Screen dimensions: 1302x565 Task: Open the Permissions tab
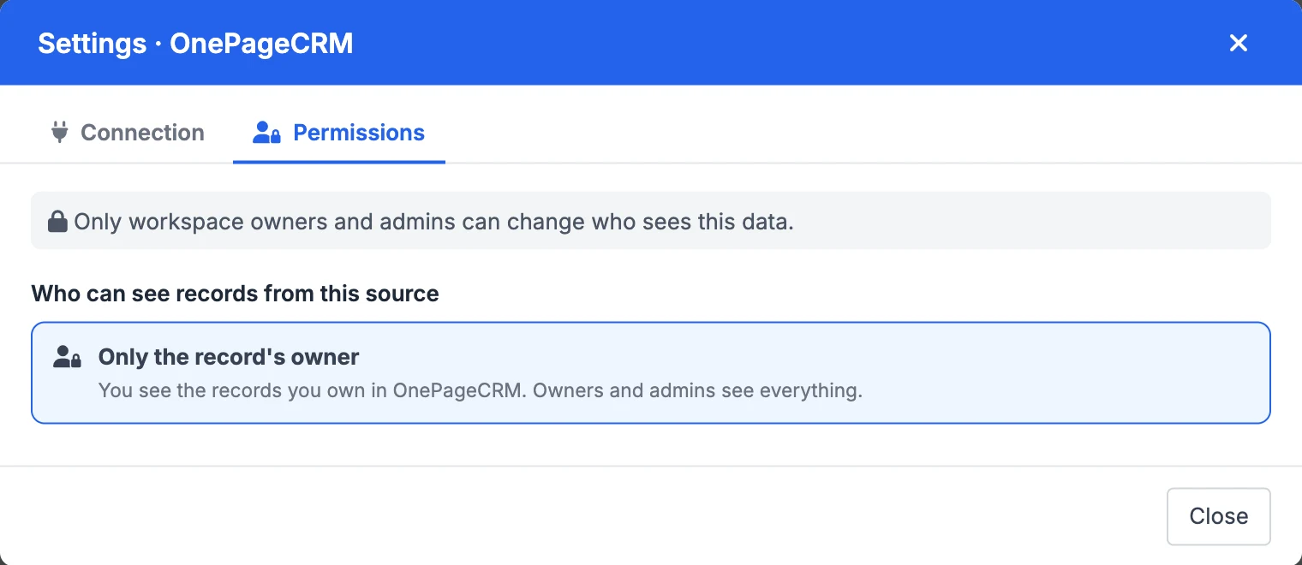(x=339, y=133)
